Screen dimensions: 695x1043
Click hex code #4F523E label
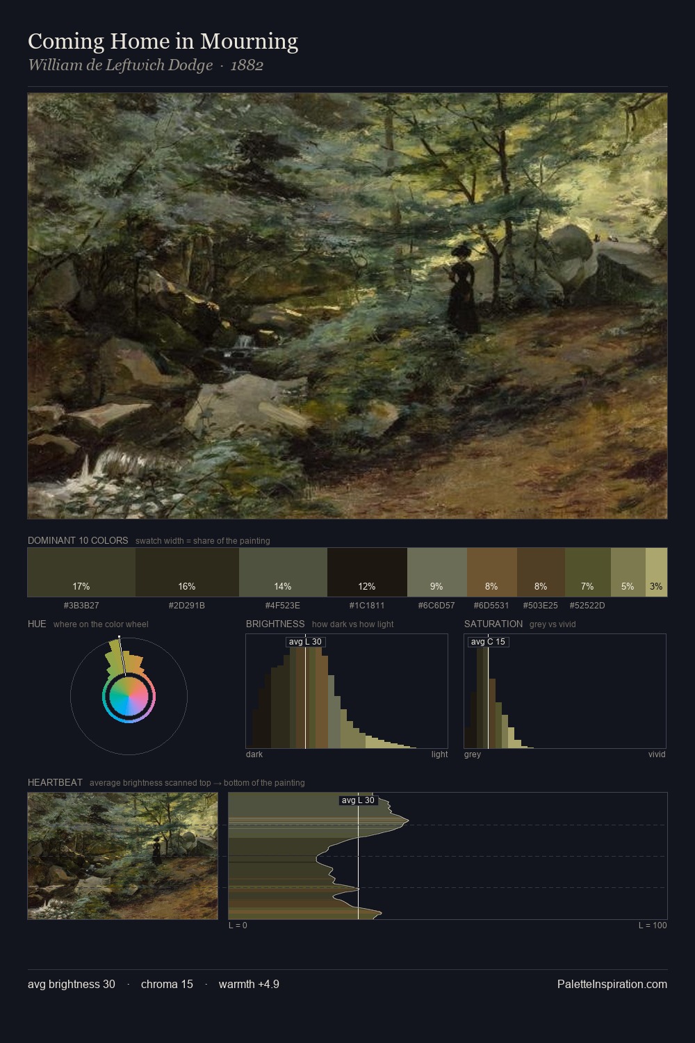[283, 606]
